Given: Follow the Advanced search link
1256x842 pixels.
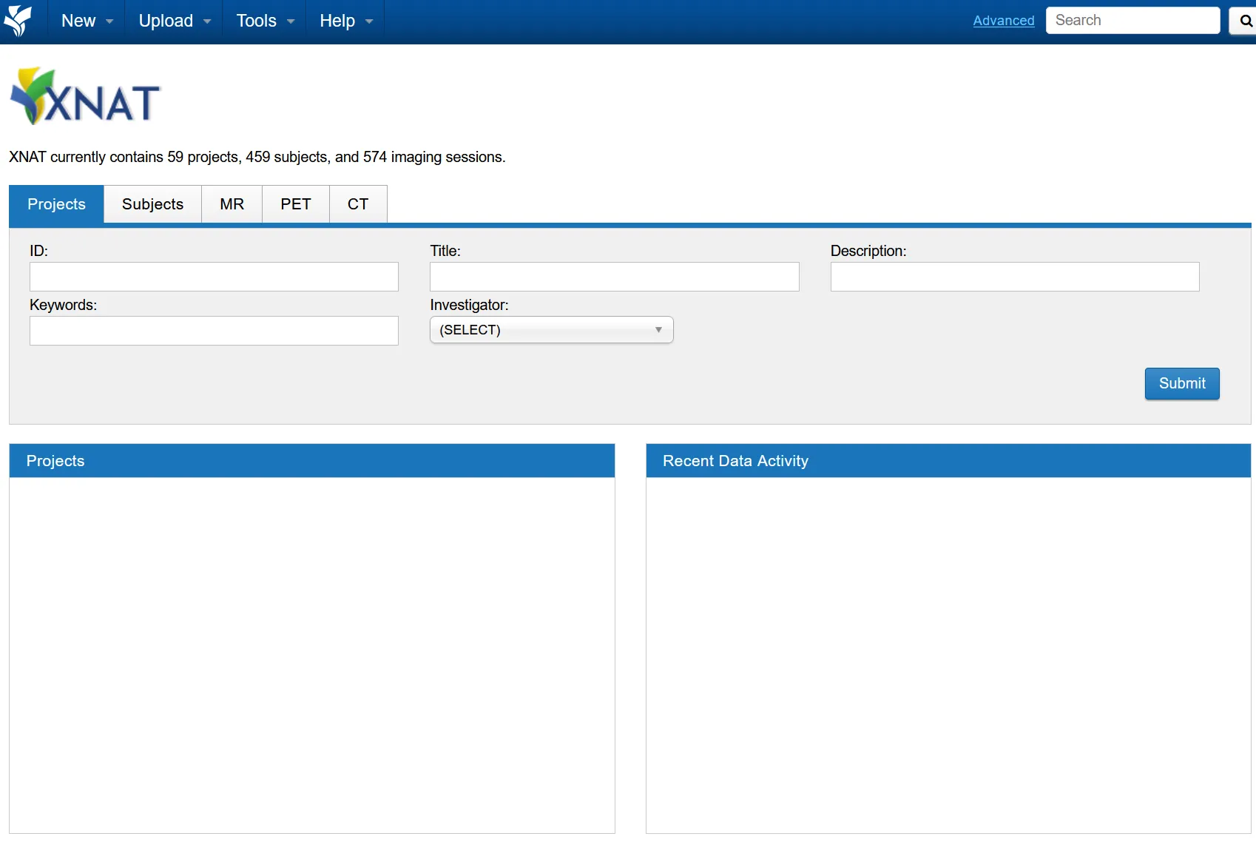Looking at the screenshot, I should pyautogui.click(x=1004, y=21).
